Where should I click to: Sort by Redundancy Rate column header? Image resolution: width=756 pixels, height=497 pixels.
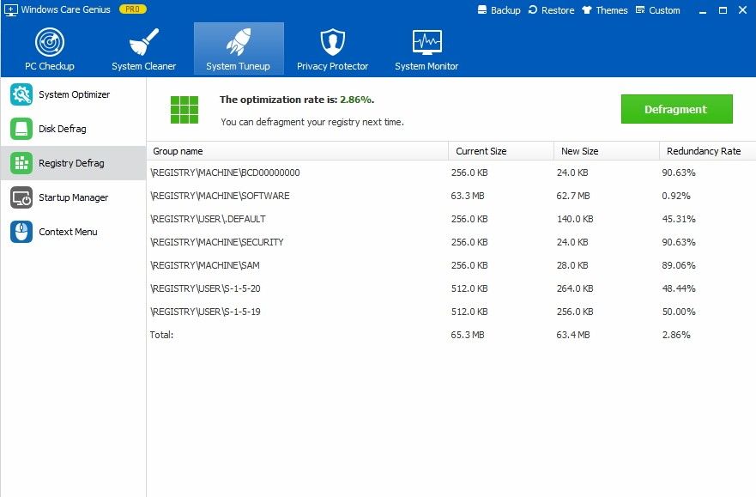707,151
